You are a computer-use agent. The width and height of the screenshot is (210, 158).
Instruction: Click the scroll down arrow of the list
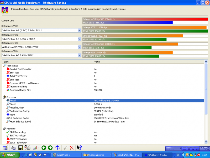tap(206, 142)
